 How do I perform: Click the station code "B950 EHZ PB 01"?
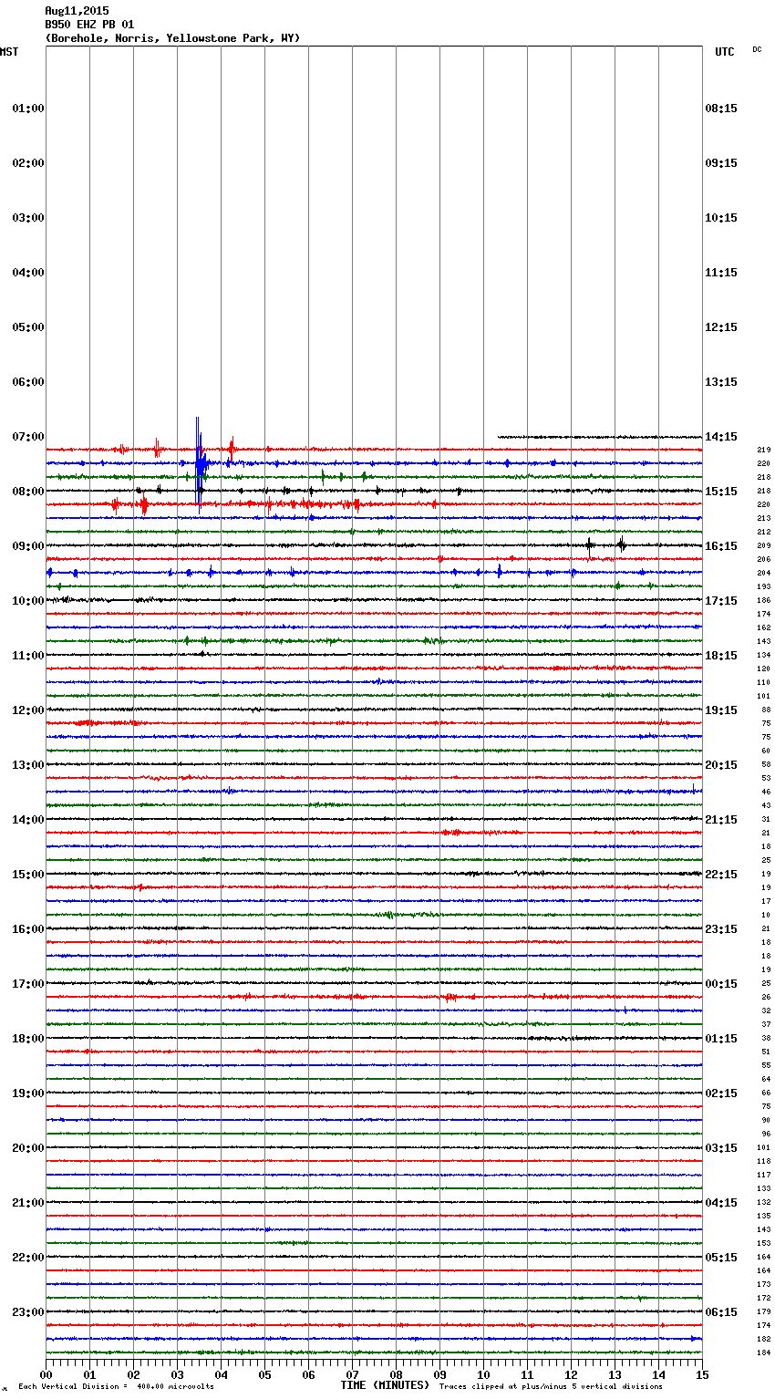click(89, 25)
